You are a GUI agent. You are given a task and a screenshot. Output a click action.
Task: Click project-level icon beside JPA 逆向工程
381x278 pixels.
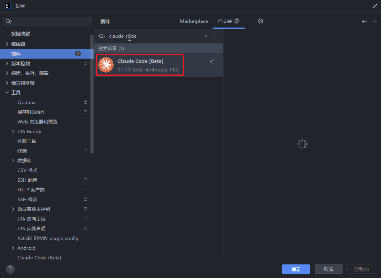click(85, 219)
